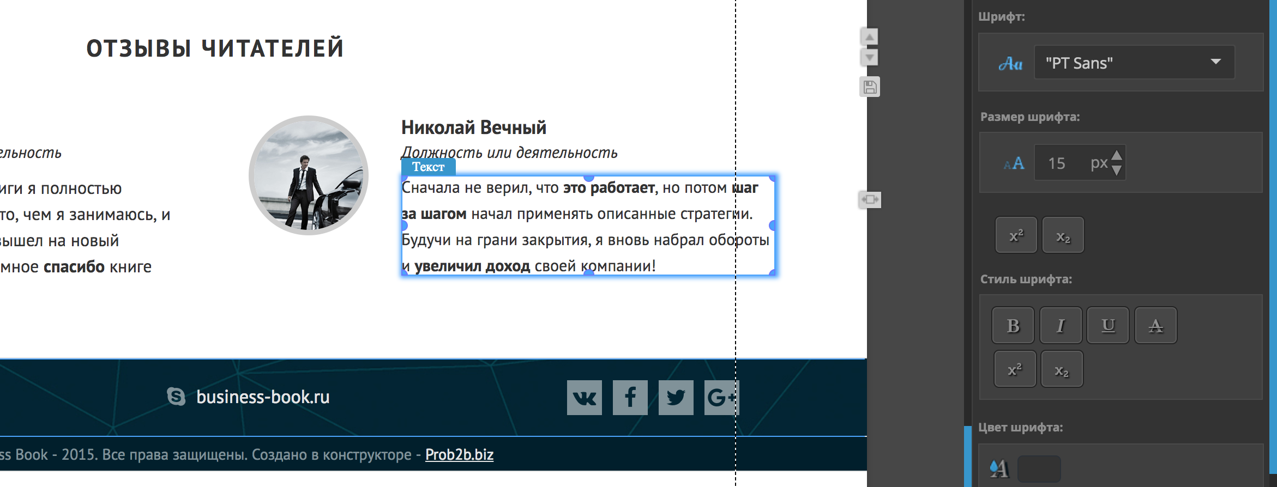Click the blue scrollbar thumb beside settings panel
The width and height of the screenshot is (1277, 487).
point(968,456)
